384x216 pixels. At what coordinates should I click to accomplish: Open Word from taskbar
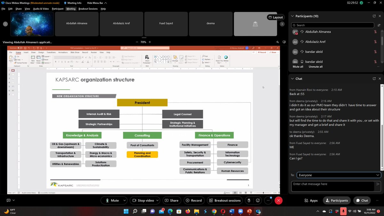(x=232, y=211)
